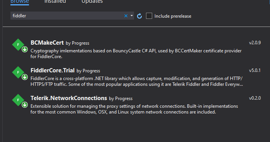The height and width of the screenshot is (142, 270).
Task: Switch to the Installed tab
Action: pyautogui.click(x=55, y=2)
